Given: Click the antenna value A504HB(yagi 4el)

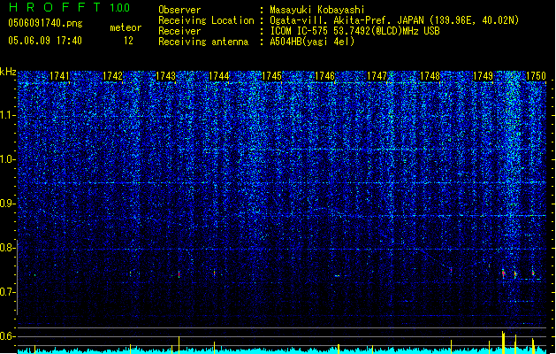Looking at the screenshot, I should [x=312, y=42].
